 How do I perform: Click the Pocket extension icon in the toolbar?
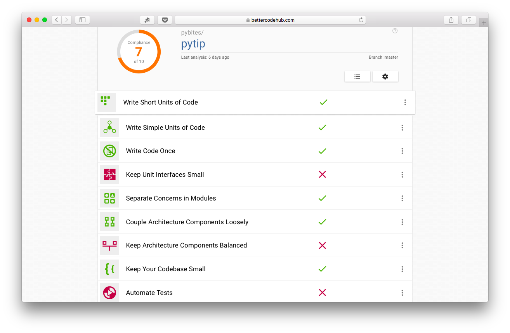(165, 20)
